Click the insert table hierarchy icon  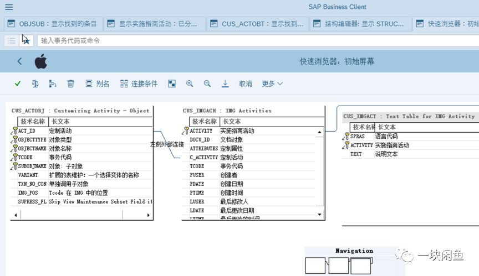pos(53,84)
